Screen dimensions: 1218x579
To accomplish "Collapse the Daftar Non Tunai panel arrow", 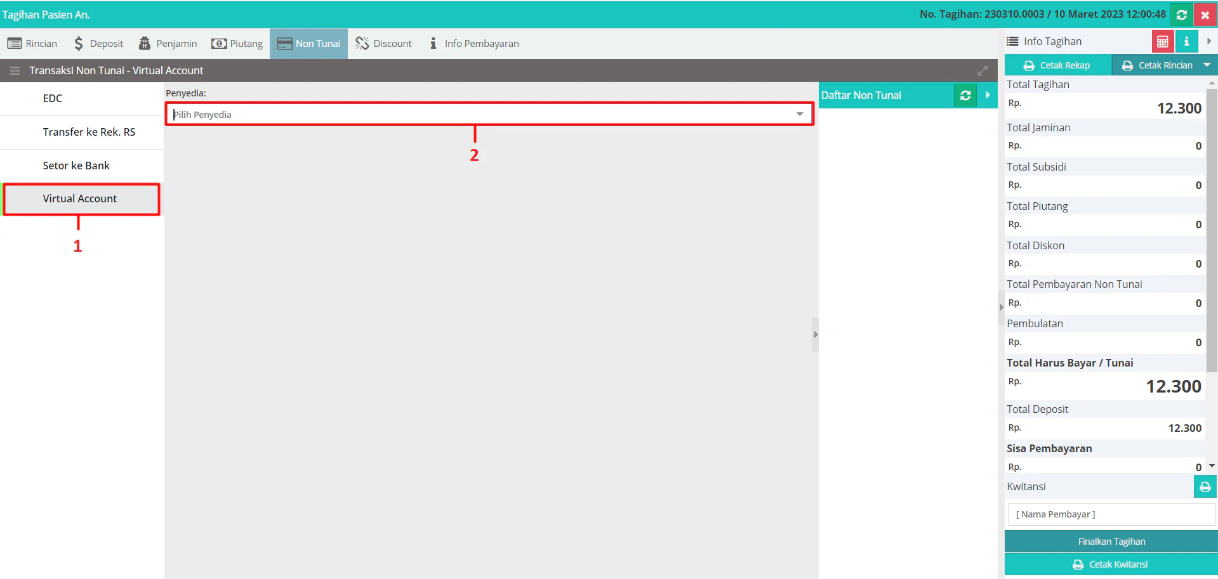I will pos(988,95).
